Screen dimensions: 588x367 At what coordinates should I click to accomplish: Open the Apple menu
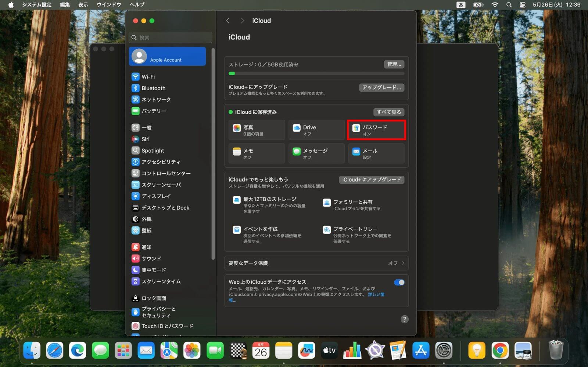click(11, 5)
